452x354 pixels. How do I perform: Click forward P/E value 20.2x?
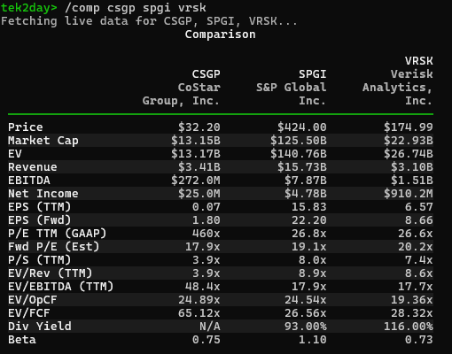[x=415, y=247]
